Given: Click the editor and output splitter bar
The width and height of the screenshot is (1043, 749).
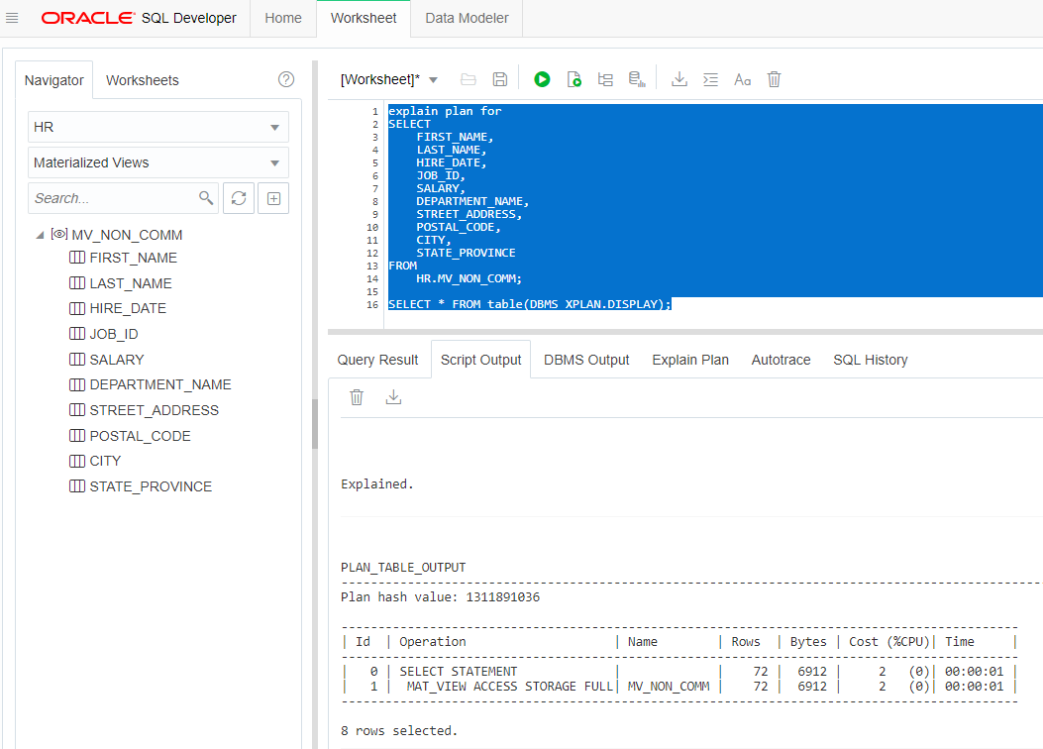Looking at the screenshot, I should coord(685,331).
